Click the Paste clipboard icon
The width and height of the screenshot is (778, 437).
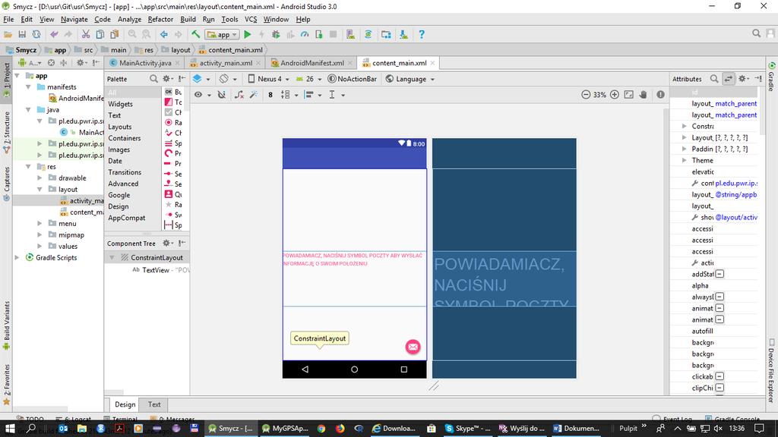tap(115, 34)
